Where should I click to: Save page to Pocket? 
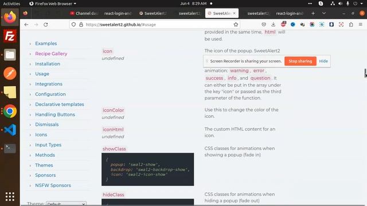tap(264, 25)
